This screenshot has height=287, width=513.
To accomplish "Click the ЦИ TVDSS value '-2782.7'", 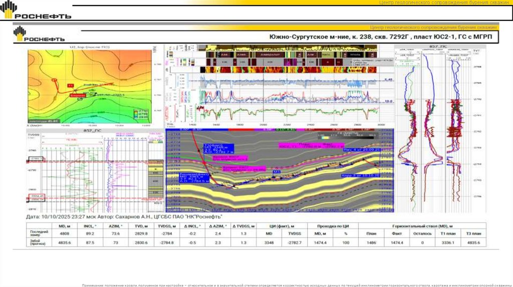I will coord(295,243).
